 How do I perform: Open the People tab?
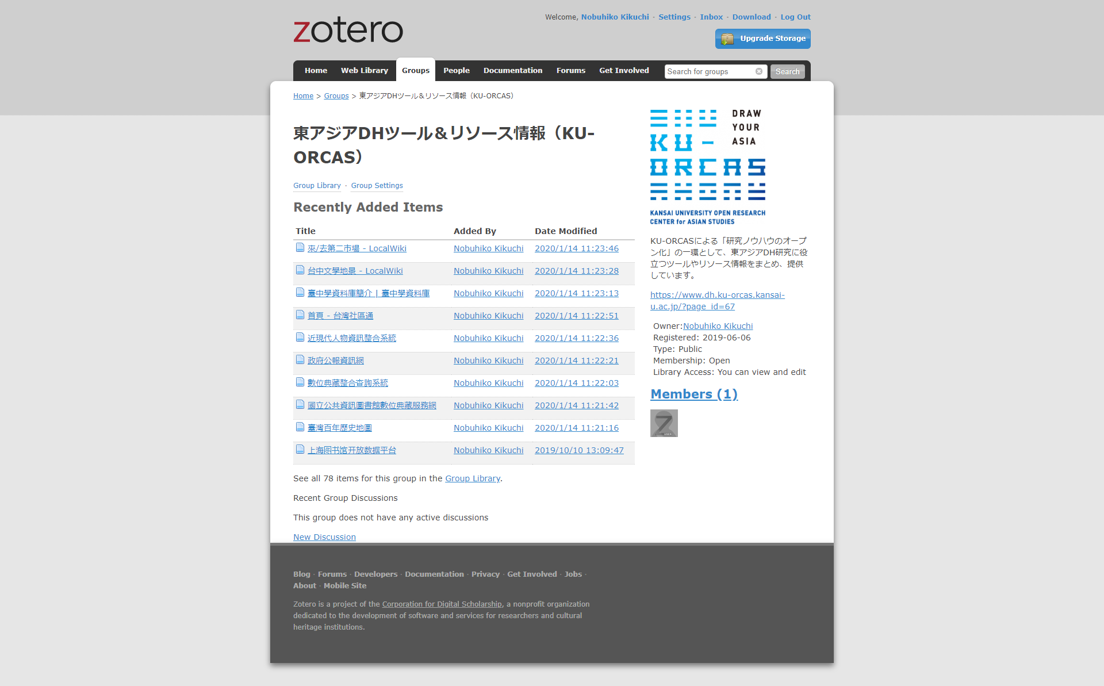click(x=457, y=70)
